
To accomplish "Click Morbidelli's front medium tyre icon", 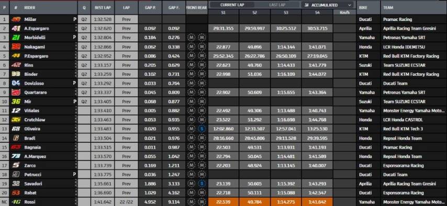I will coord(192,38).
